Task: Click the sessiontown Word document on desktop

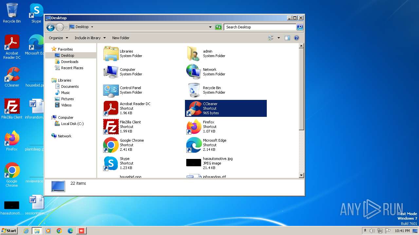Action: click(36, 205)
